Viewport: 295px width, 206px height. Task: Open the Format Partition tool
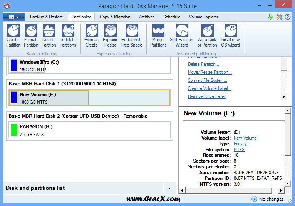(31, 35)
